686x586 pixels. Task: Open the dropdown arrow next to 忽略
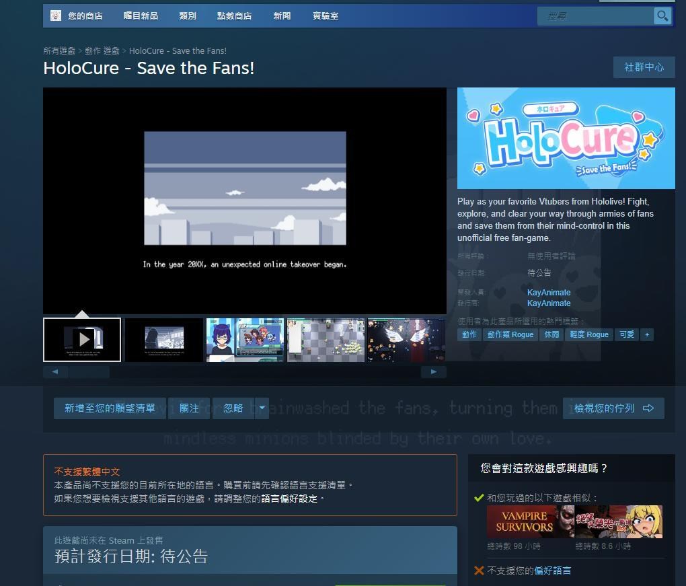coord(262,408)
